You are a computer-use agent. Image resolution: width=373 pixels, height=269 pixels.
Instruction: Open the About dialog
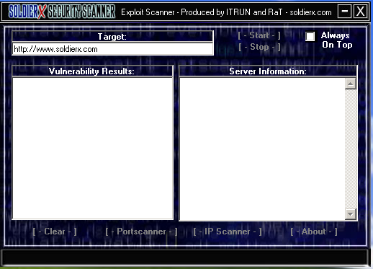[314, 231]
